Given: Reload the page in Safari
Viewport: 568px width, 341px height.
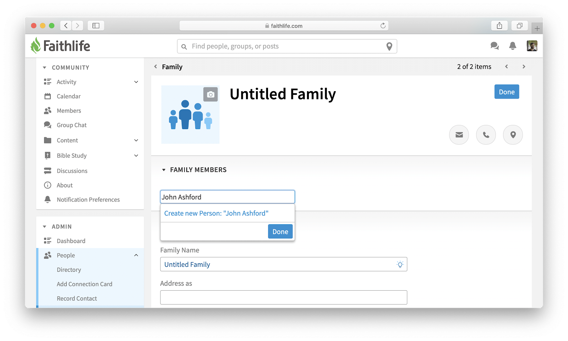Looking at the screenshot, I should click(x=383, y=26).
